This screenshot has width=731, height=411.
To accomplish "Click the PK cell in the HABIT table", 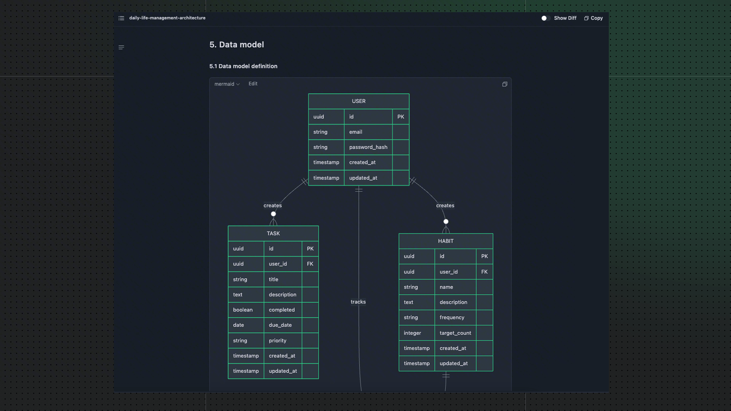I will pyautogui.click(x=484, y=256).
